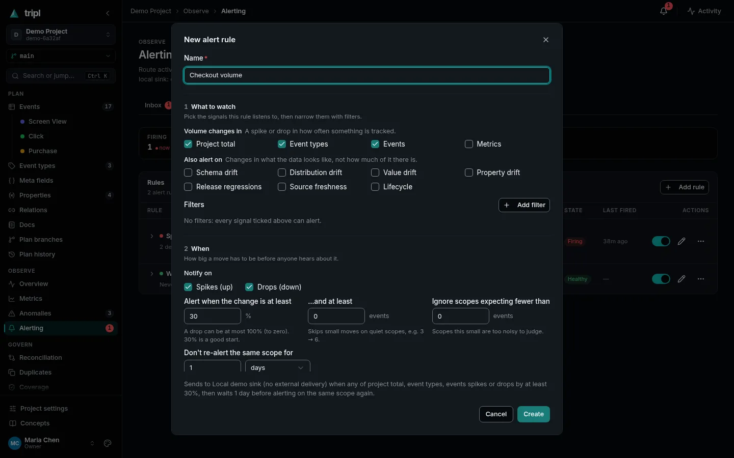Open the theme palette icon by Maria Chen
The width and height of the screenshot is (734, 458).
point(108,443)
